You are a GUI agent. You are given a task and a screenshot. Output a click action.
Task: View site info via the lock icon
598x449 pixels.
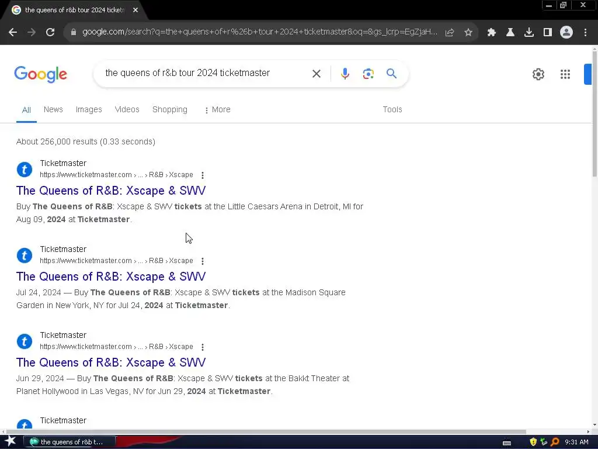74,33
